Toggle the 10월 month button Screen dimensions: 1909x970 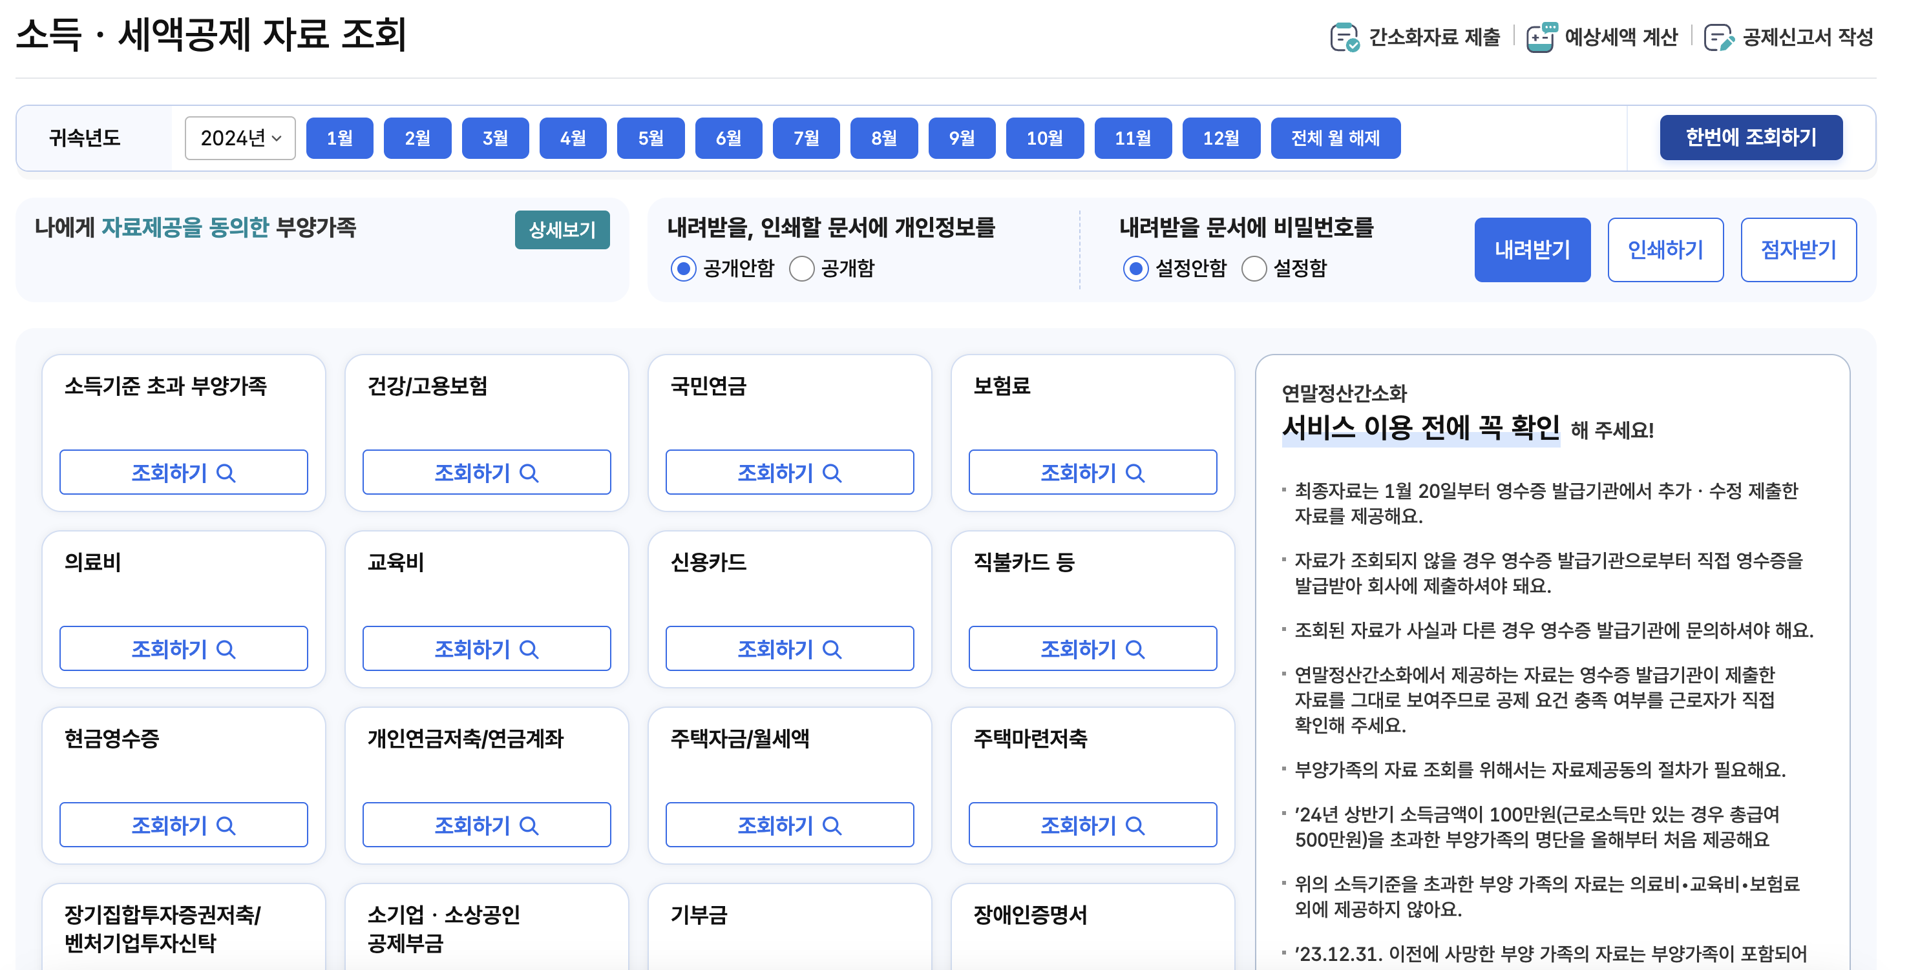click(1045, 138)
